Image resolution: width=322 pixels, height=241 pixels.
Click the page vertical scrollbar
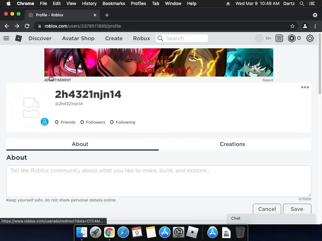point(320,63)
